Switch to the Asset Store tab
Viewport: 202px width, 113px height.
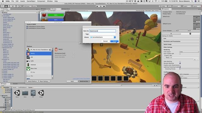[66, 9]
